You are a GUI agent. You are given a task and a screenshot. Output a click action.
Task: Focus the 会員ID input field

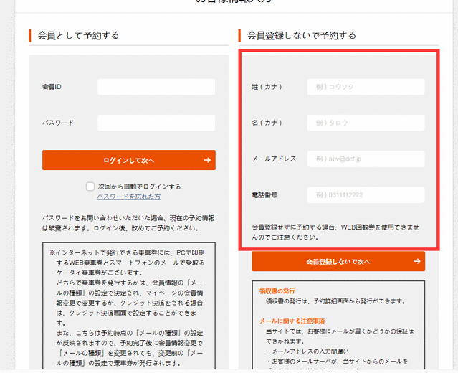(x=156, y=87)
